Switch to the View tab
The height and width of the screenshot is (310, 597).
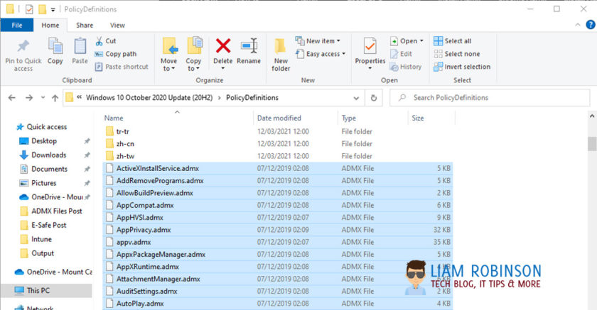(x=117, y=25)
